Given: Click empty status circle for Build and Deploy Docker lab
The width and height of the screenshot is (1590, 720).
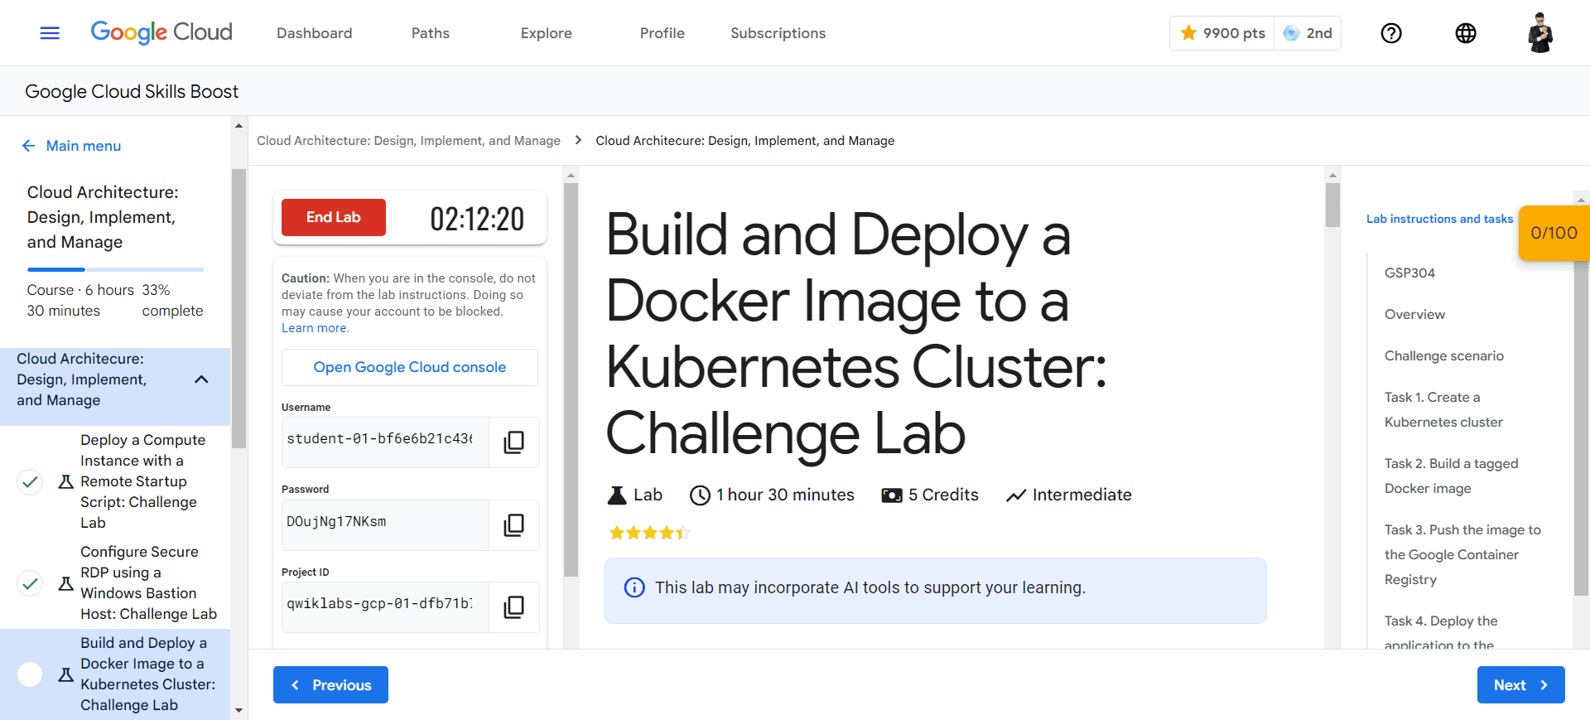Looking at the screenshot, I should [x=30, y=674].
